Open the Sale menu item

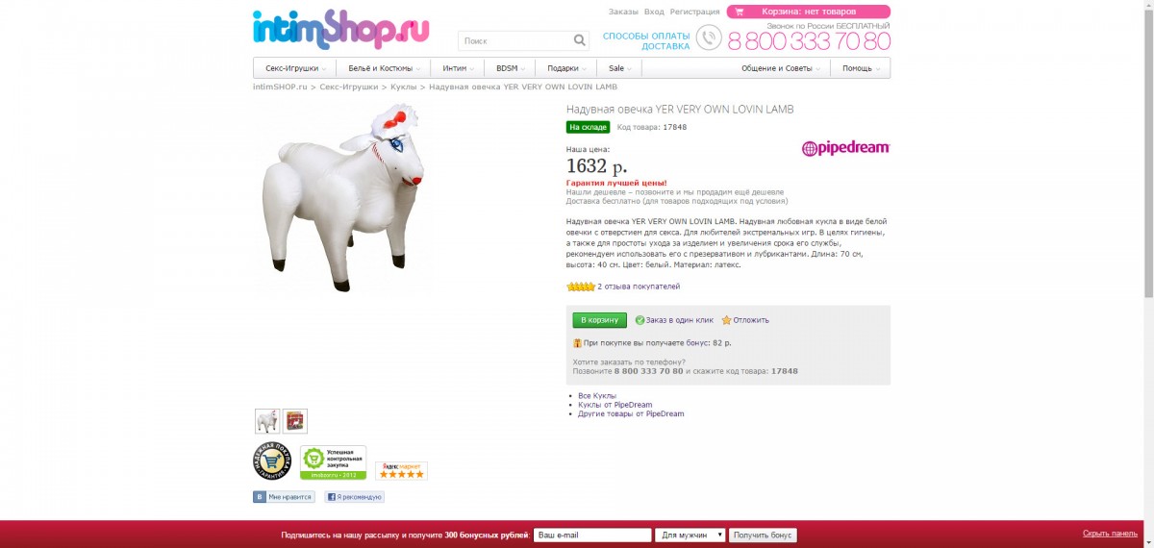[619, 68]
